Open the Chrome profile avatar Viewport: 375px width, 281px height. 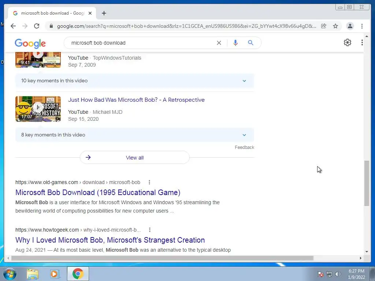(350, 26)
